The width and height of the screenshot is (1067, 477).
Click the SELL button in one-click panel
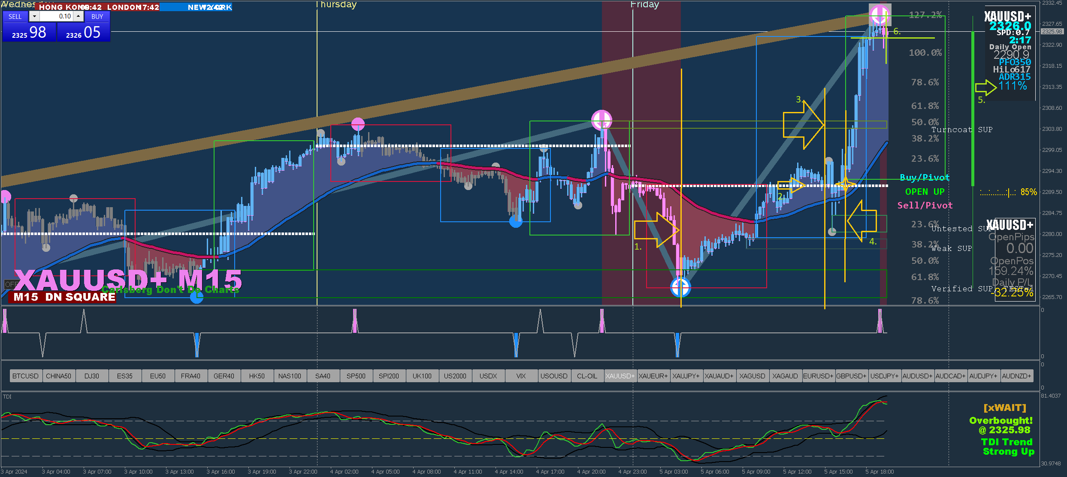(x=15, y=17)
